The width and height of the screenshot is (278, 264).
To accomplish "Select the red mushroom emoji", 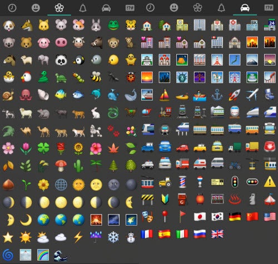I will pos(61,166).
